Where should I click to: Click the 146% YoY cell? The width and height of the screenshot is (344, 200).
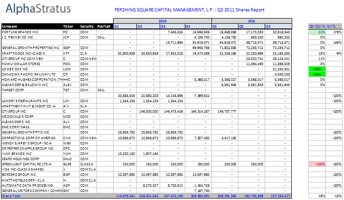(x=334, y=43)
